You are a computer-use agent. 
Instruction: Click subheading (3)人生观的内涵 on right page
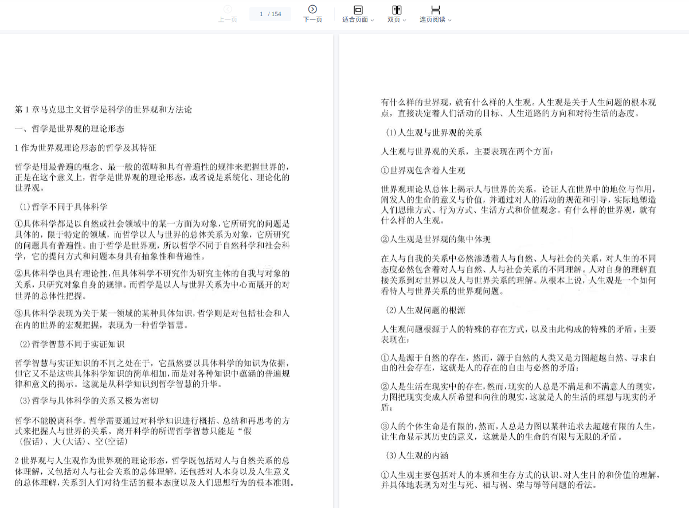pyautogui.click(x=417, y=455)
